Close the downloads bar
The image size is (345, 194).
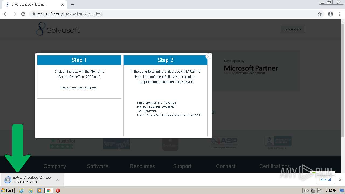tap(340, 180)
